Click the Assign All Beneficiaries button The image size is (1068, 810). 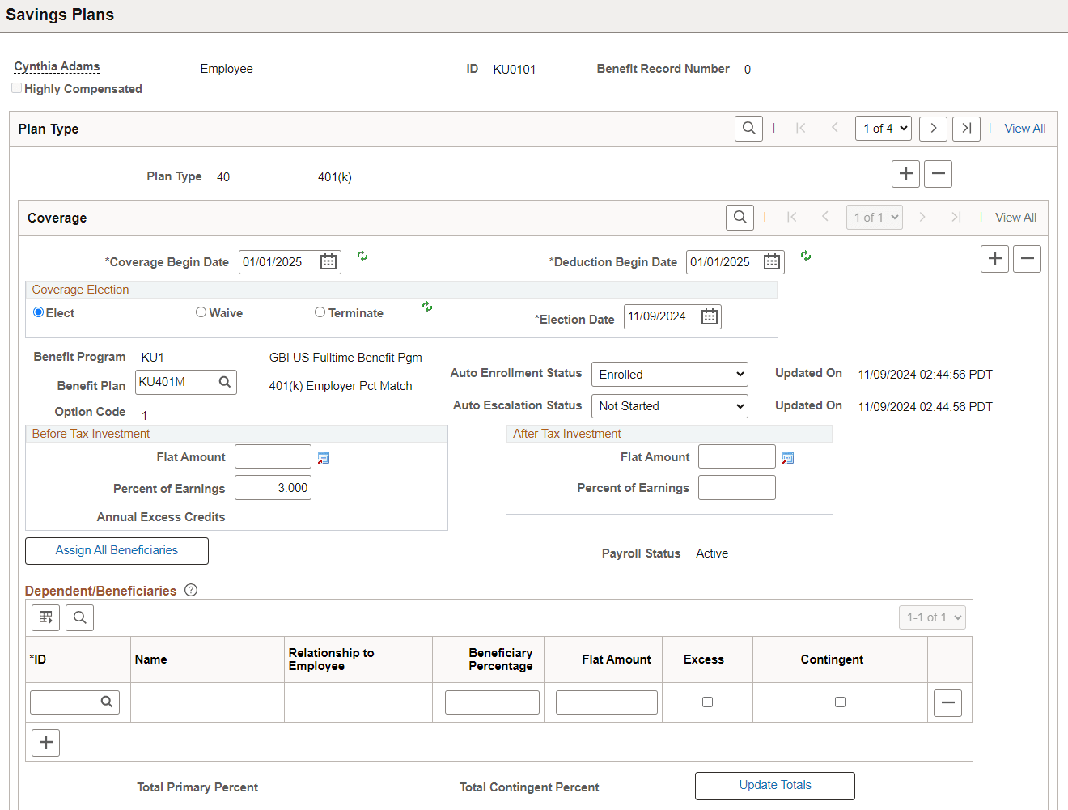pyautogui.click(x=117, y=550)
